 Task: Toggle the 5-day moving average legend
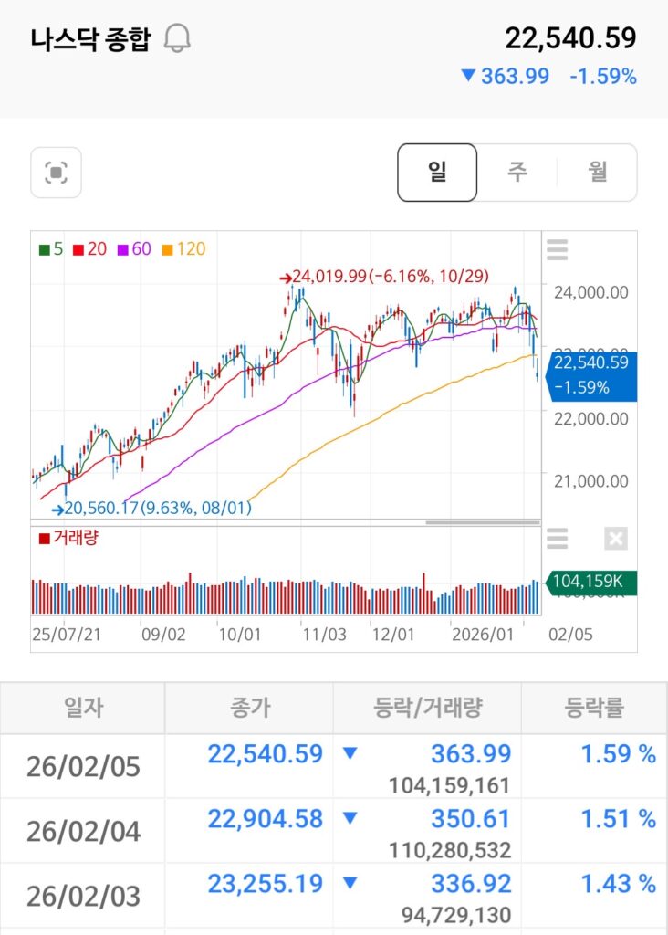pos(51,248)
